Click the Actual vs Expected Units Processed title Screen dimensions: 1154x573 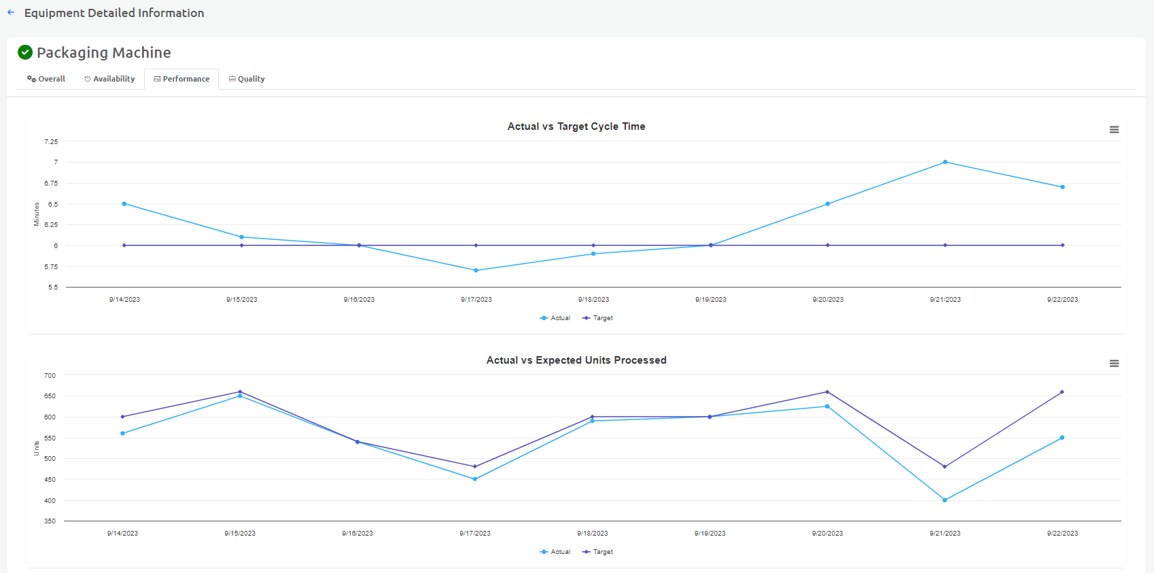coord(576,360)
